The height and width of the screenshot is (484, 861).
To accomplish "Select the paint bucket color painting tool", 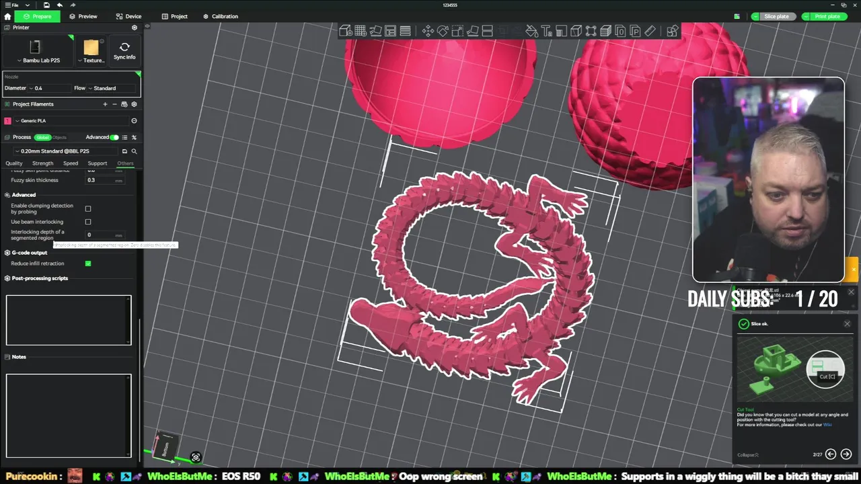I will [531, 31].
